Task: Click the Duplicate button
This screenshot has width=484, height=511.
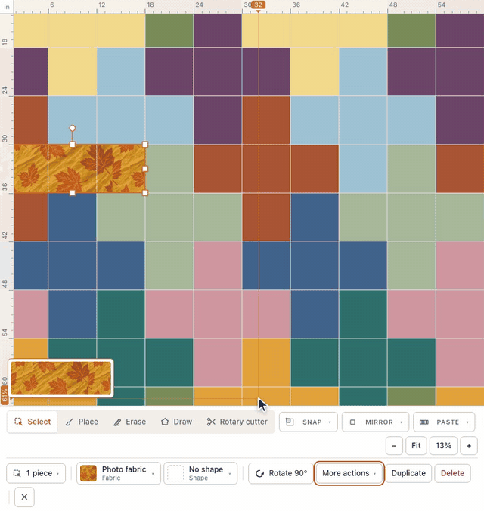Action: click(x=408, y=473)
